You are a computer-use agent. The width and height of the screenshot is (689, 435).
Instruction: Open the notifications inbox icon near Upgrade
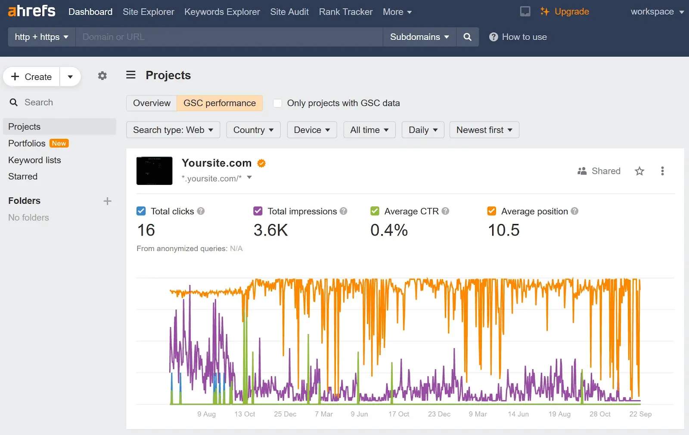525,12
